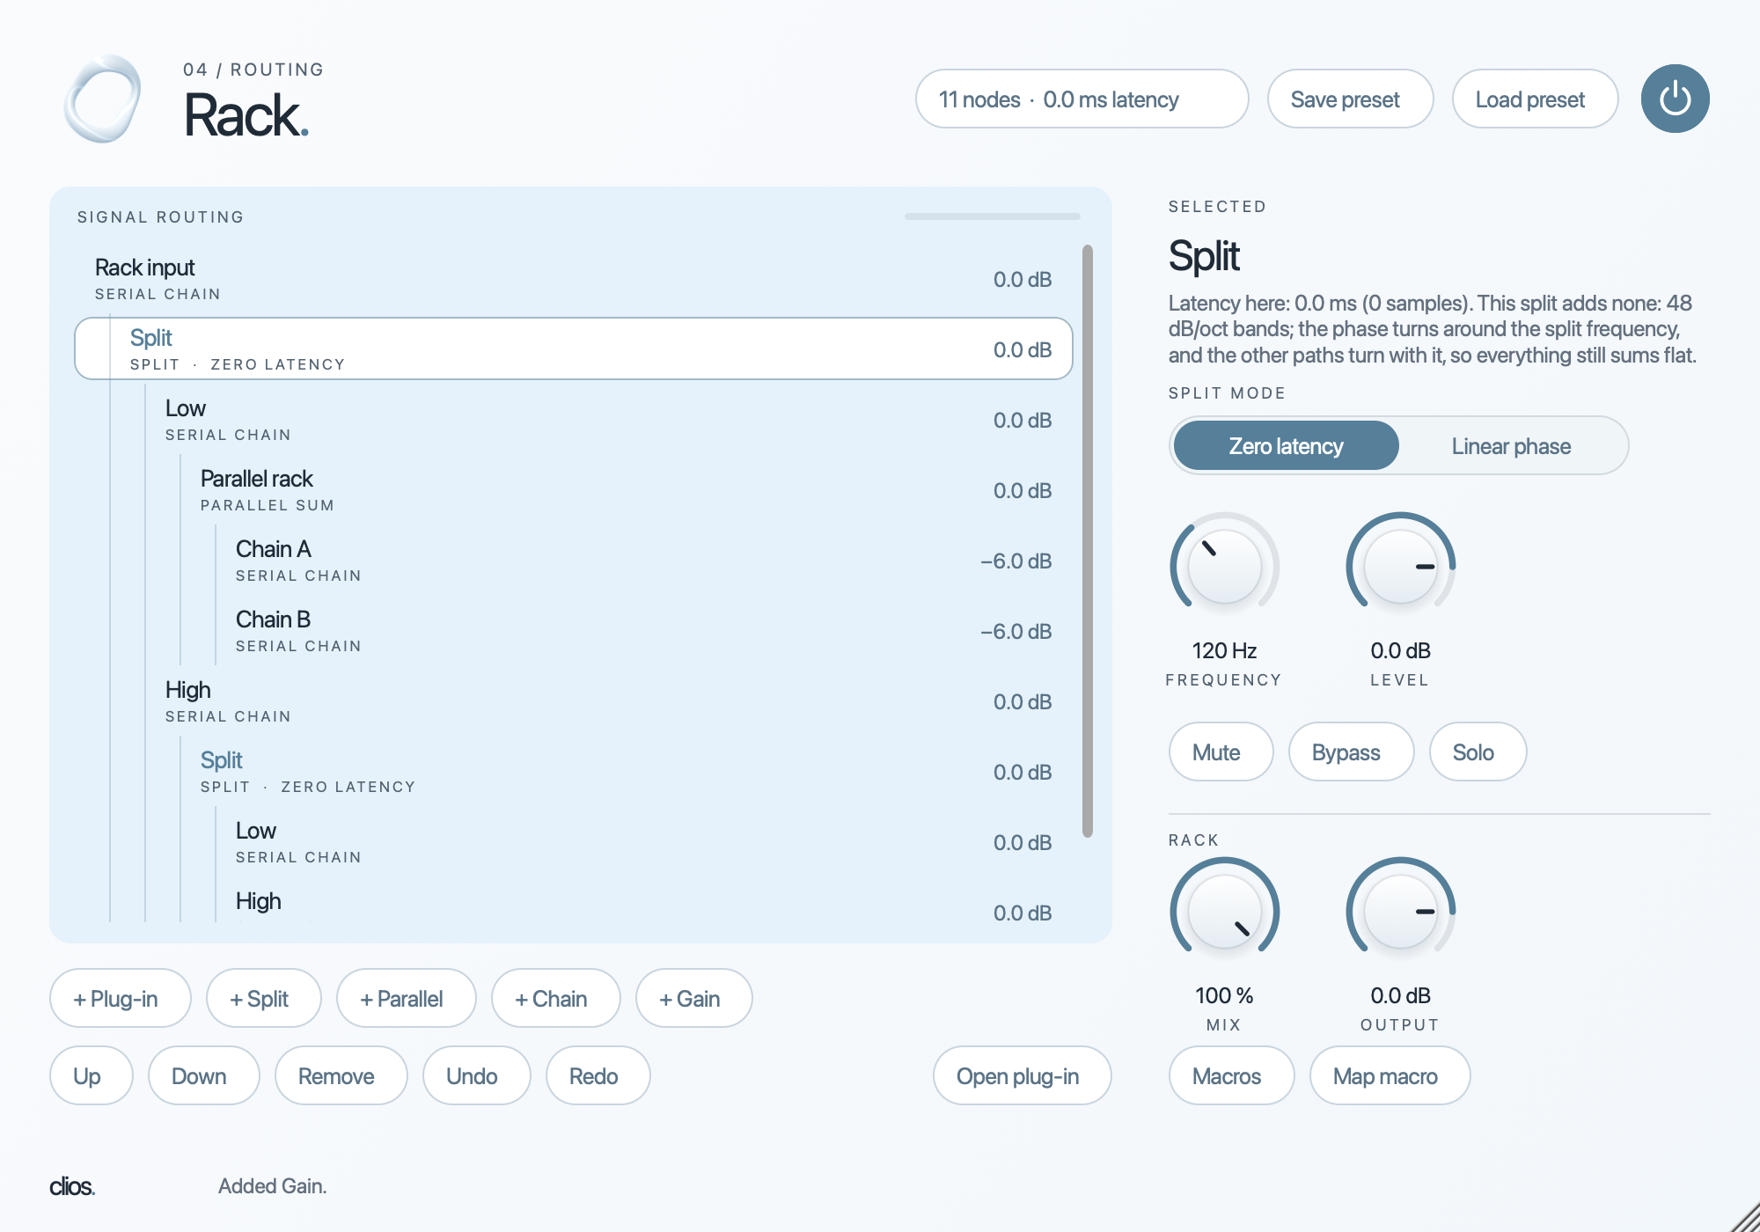Solo the selected Split node
The width and height of the screenshot is (1760, 1232).
(x=1478, y=752)
